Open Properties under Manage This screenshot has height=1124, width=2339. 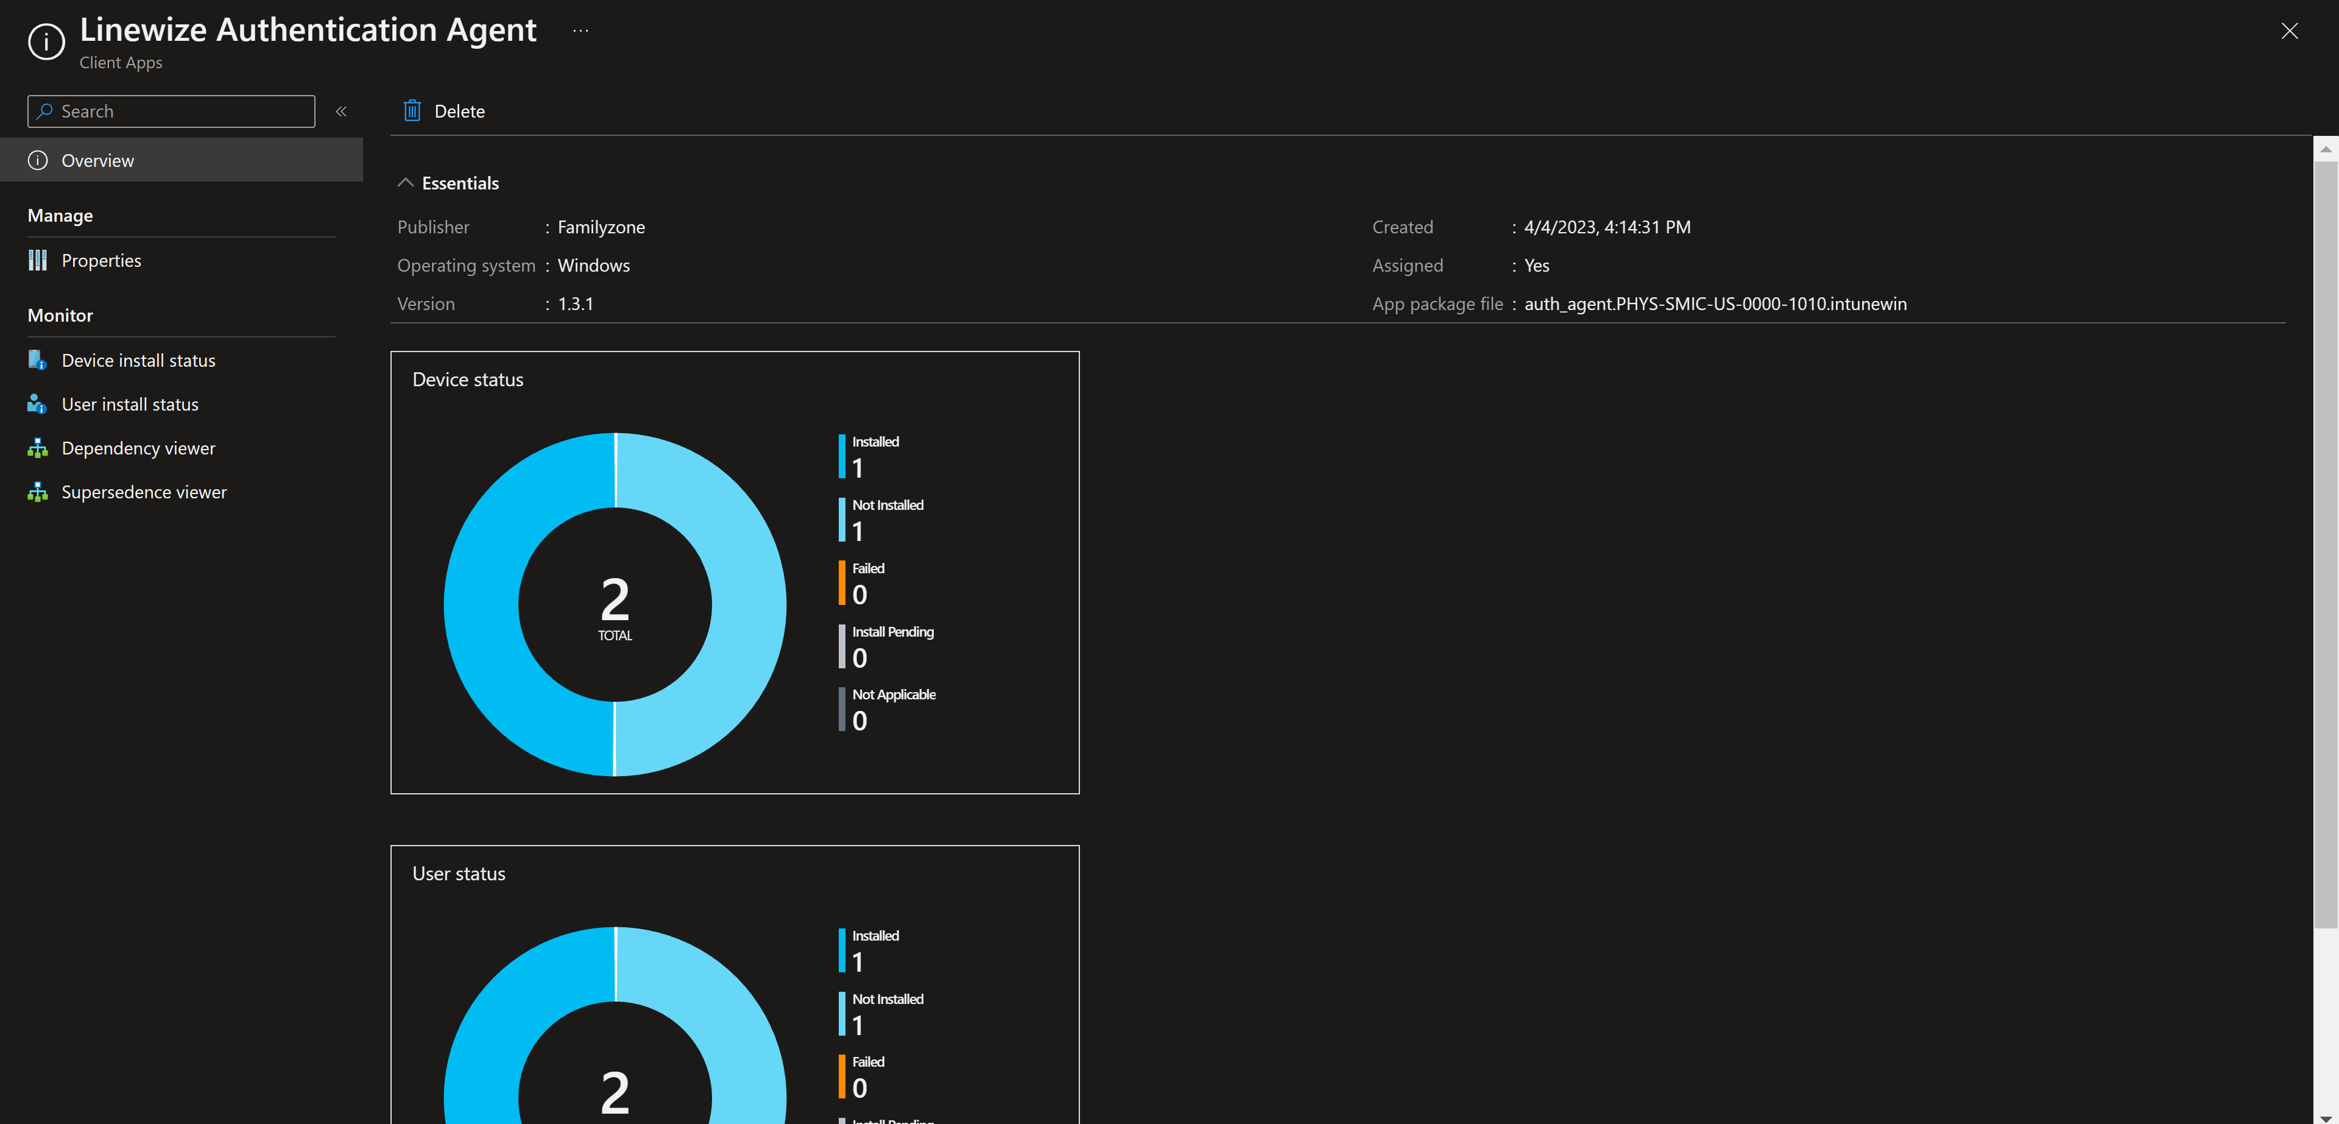(x=101, y=261)
